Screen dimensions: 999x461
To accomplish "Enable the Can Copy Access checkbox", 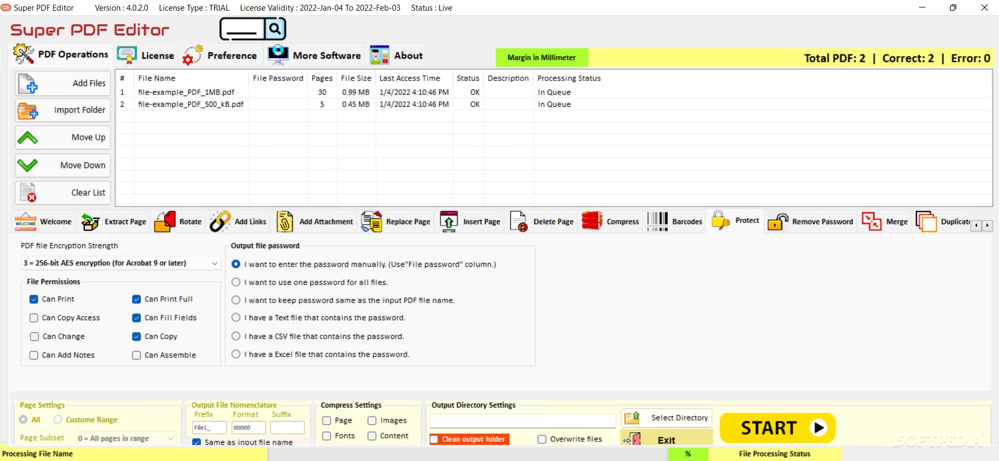I will pyautogui.click(x=34, y=318).
